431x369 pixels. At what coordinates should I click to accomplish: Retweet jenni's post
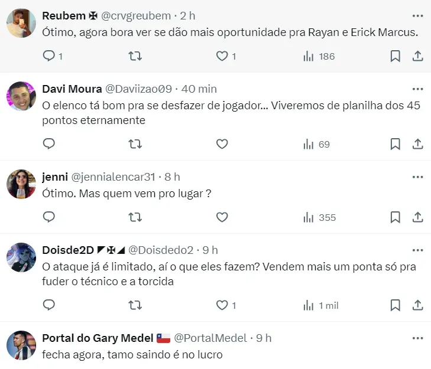[135, 217]
